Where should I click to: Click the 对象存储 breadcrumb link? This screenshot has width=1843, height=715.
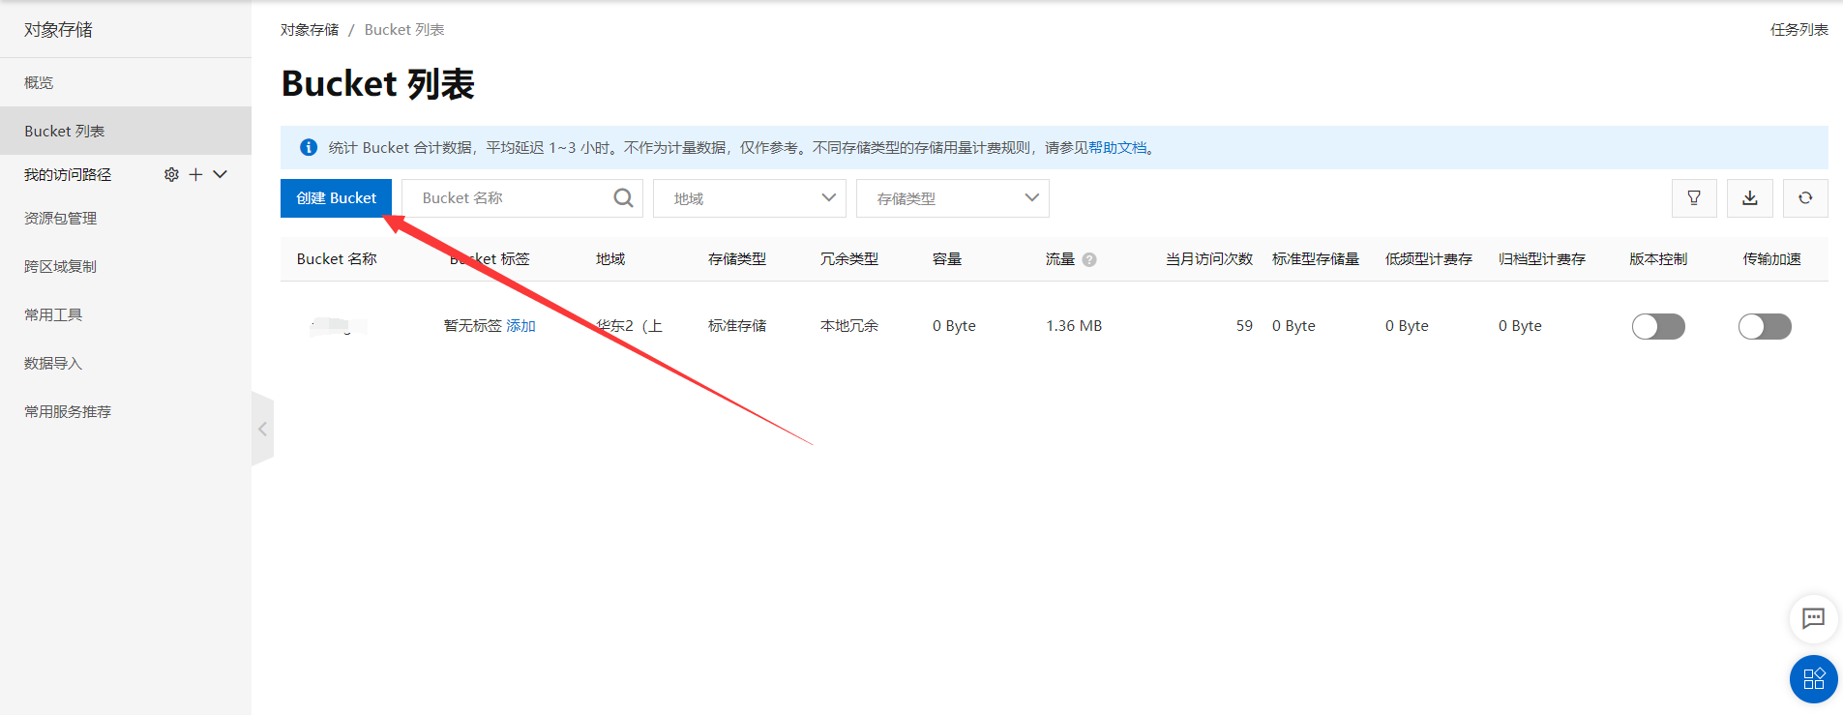tap(310, 30)
